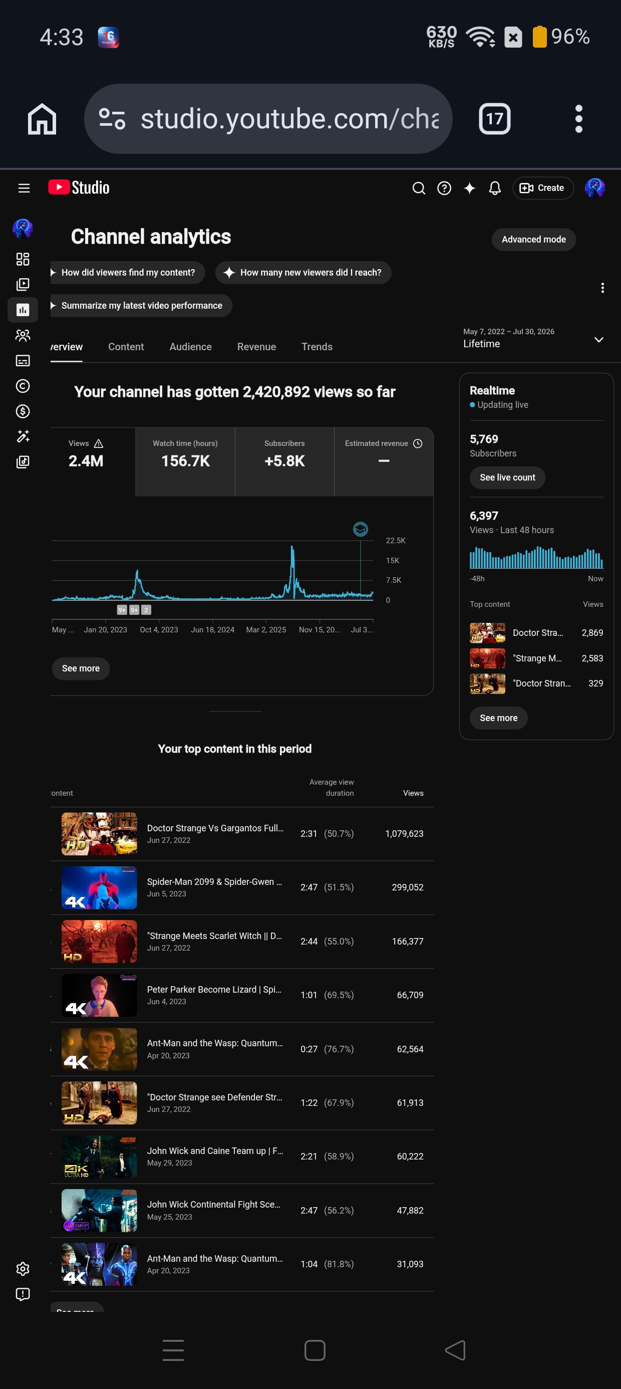
Task: Ask "How many new viewers did I reach?"
Action: coord(303,272)
